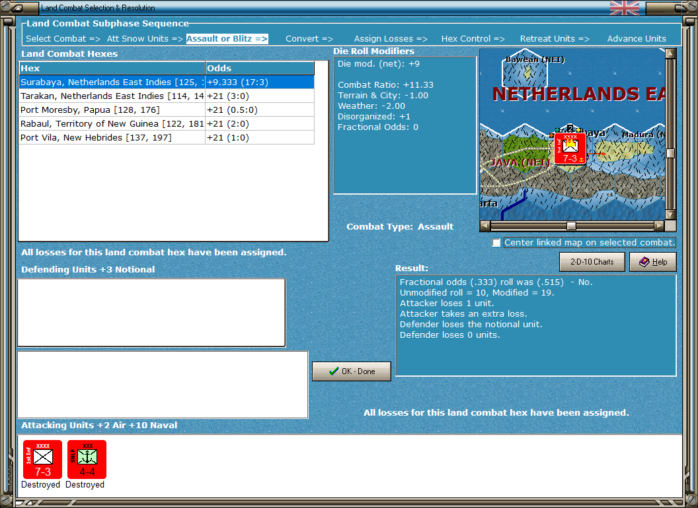Click 'Unmodified roll = 10, Modified = 19.' result

coord(477,292)
